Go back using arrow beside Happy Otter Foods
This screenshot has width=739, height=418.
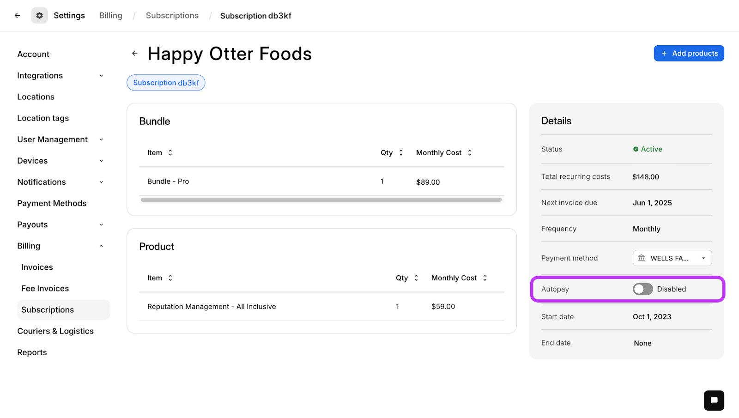point(134,53)
